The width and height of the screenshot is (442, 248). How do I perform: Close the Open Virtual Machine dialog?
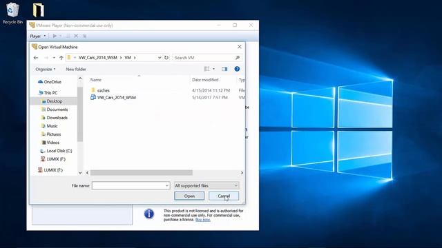pyautogui.click(x=240, y=47)
